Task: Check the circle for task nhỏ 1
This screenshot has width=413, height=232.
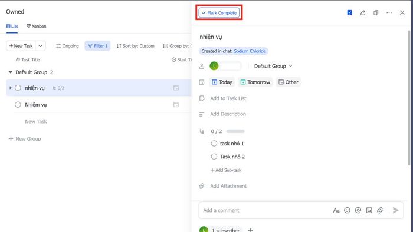Action: tap(214, 144)
